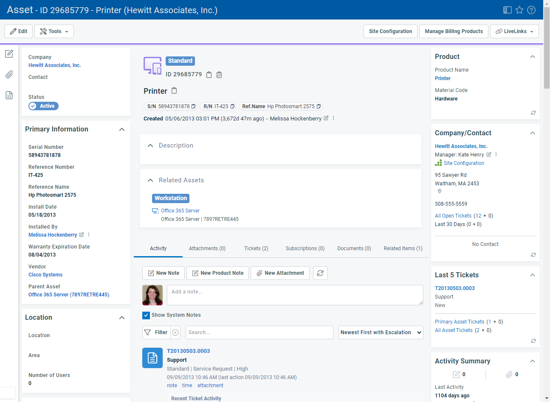Switch to the Activity tab
The height and width of the screenshot is (402, 550).
(x=158, y=248)
